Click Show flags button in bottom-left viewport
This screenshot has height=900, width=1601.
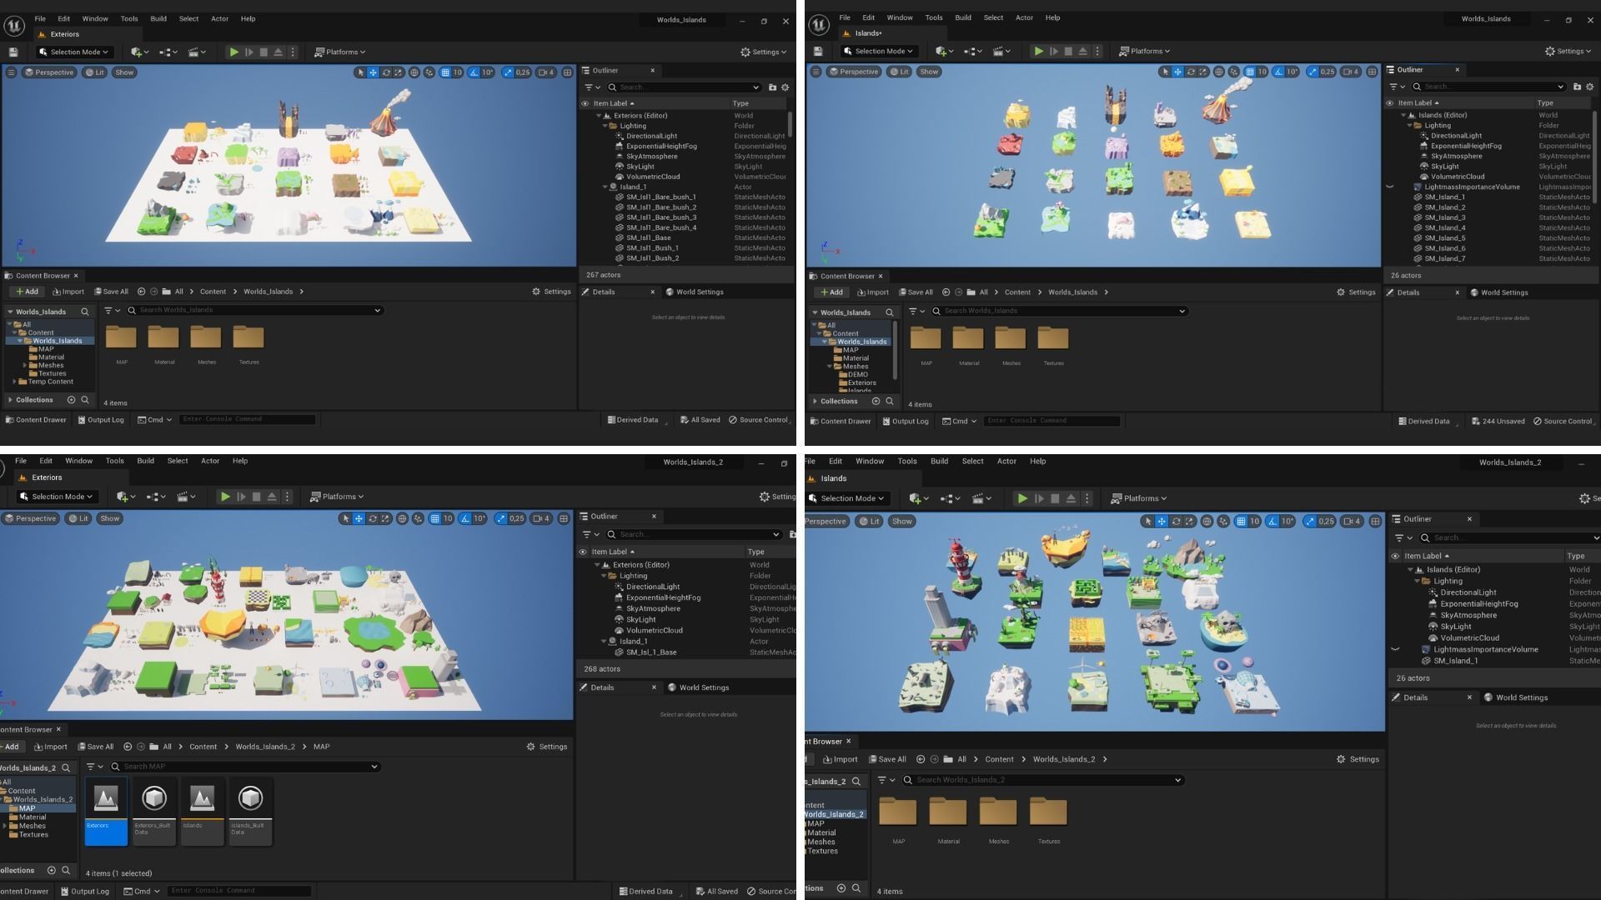pyautogui.click(x=109, y=518)
